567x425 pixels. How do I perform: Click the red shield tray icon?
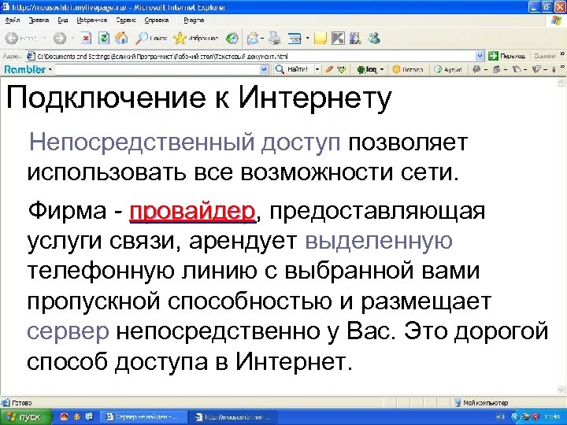[x=535, y=417]
